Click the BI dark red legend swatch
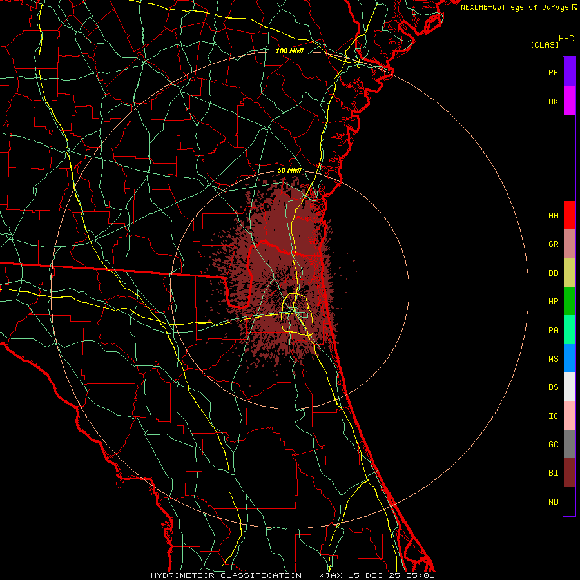 coord(569,473)
